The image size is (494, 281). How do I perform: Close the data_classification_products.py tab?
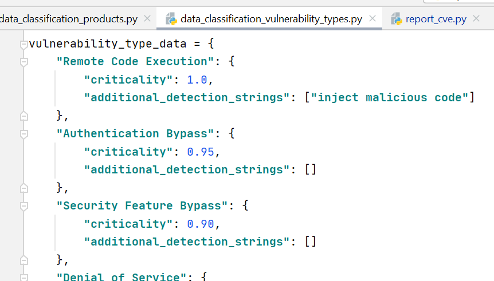pyautogui.click(x=147, y=18)
